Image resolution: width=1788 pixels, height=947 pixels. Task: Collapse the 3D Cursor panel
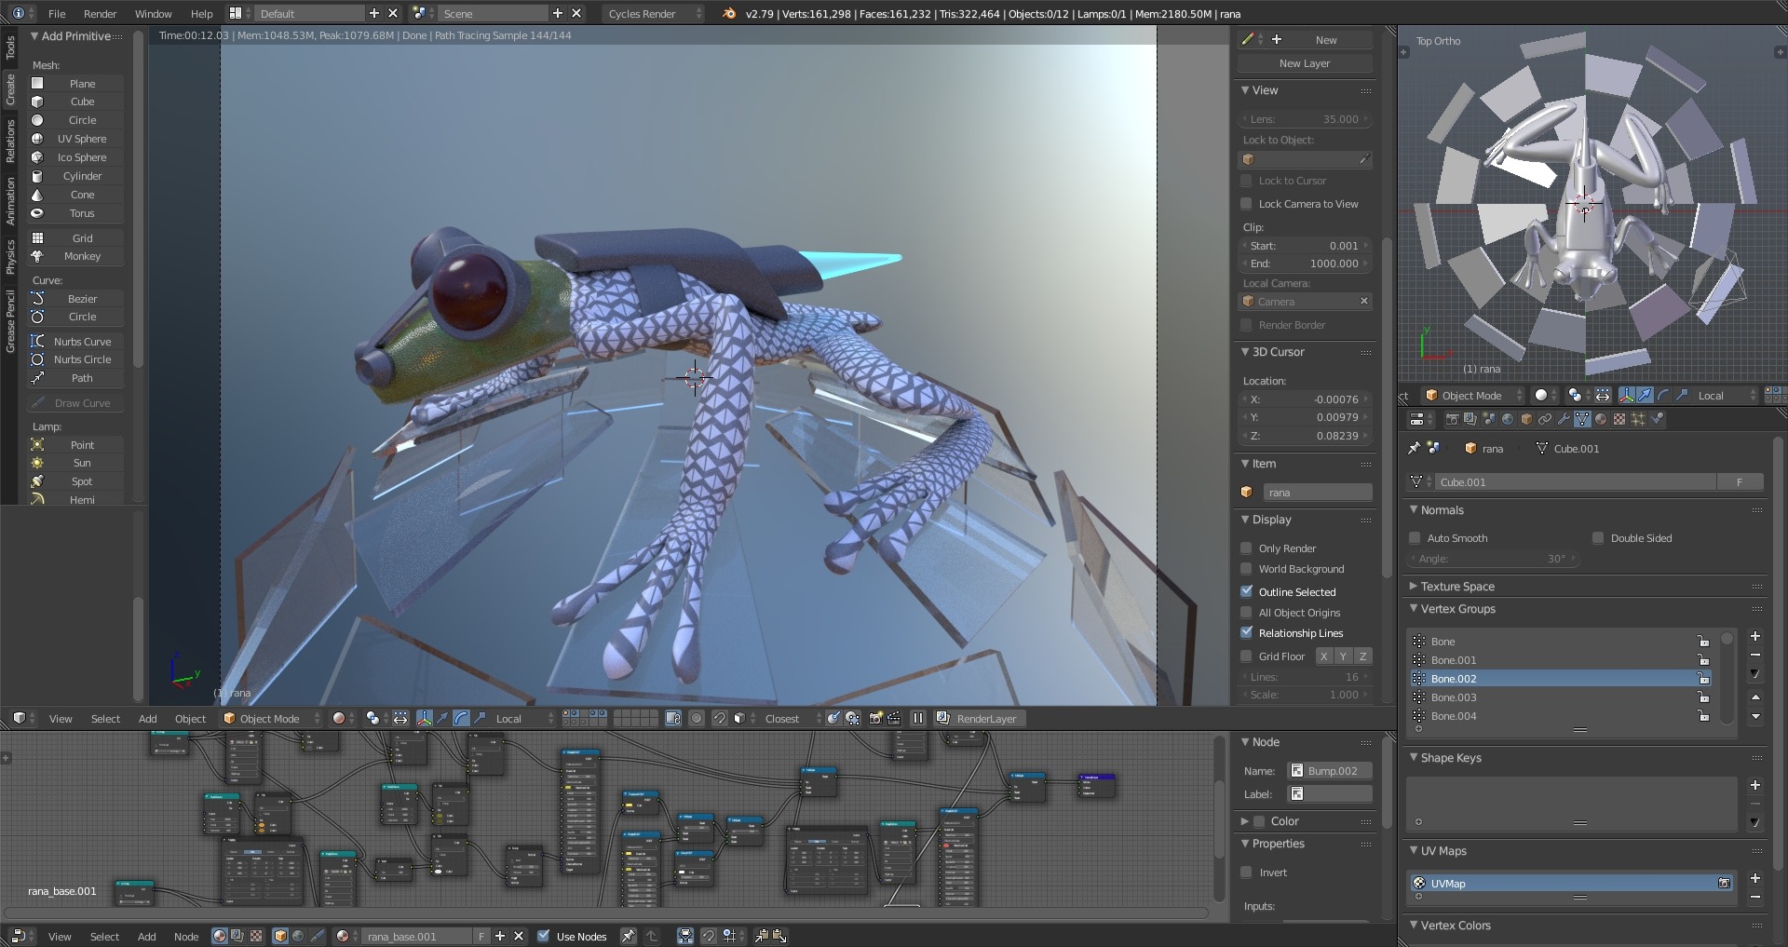tap(1245, 351)
